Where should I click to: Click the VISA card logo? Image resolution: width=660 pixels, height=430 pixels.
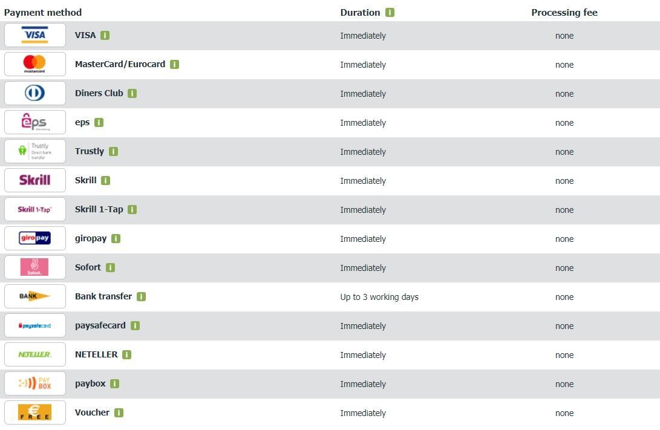pos(34,35)
